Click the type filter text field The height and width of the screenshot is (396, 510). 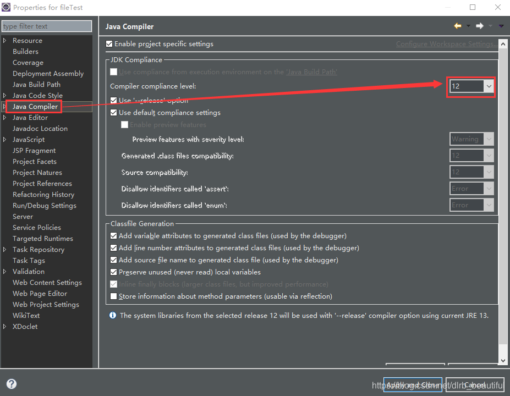(x=47, y=26)
